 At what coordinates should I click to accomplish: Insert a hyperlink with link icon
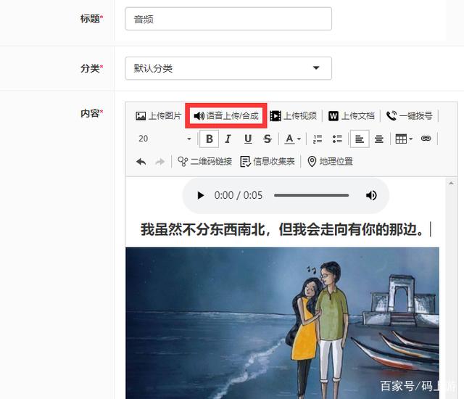point(426,139)
